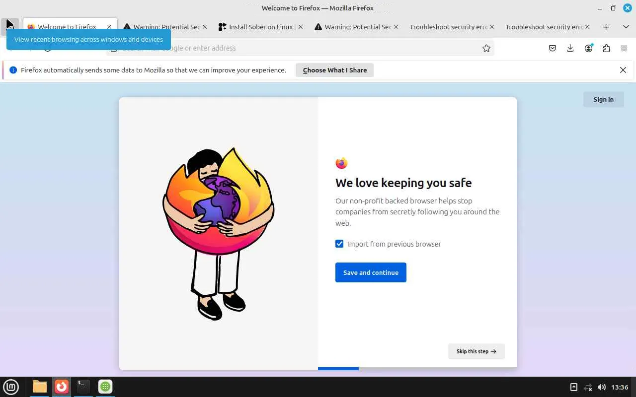This screenshot has width=636, height=397.
Task: Click the Firefox icon in the taskbar
Action: (62, 387)
